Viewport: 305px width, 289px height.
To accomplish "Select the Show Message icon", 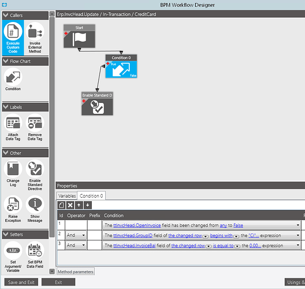I will tap(35, 209).
